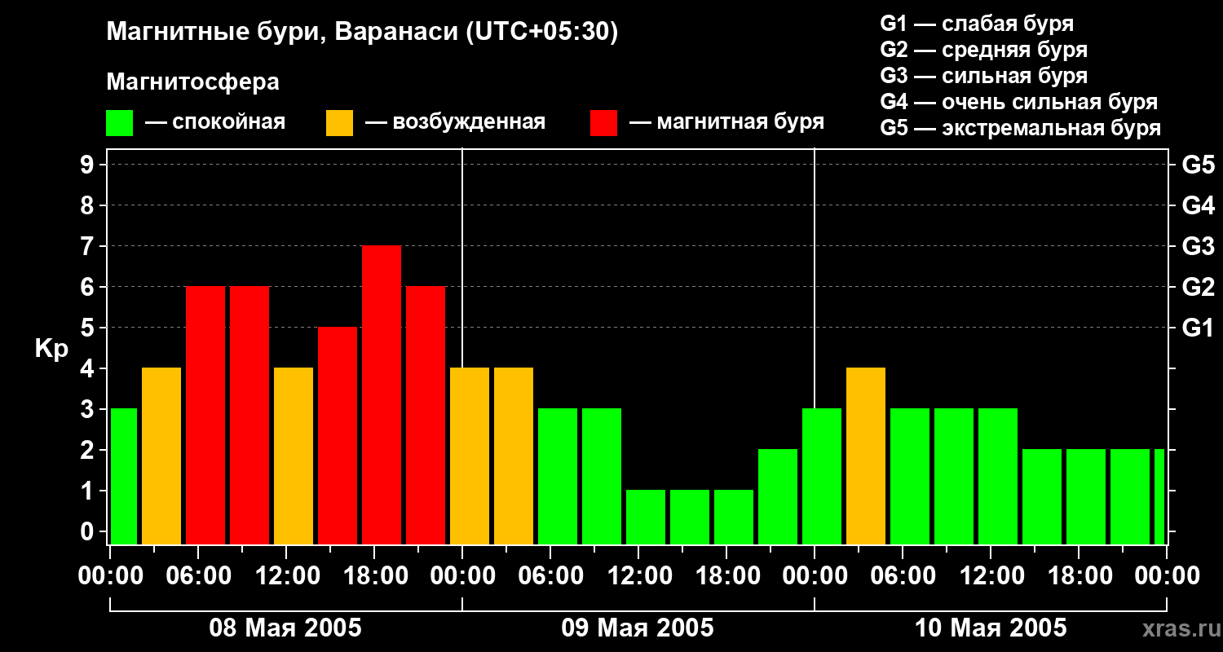Click the 'G2' right axis label
Viewport: 1223px width, 652px height.
(x=1199, y=287)
